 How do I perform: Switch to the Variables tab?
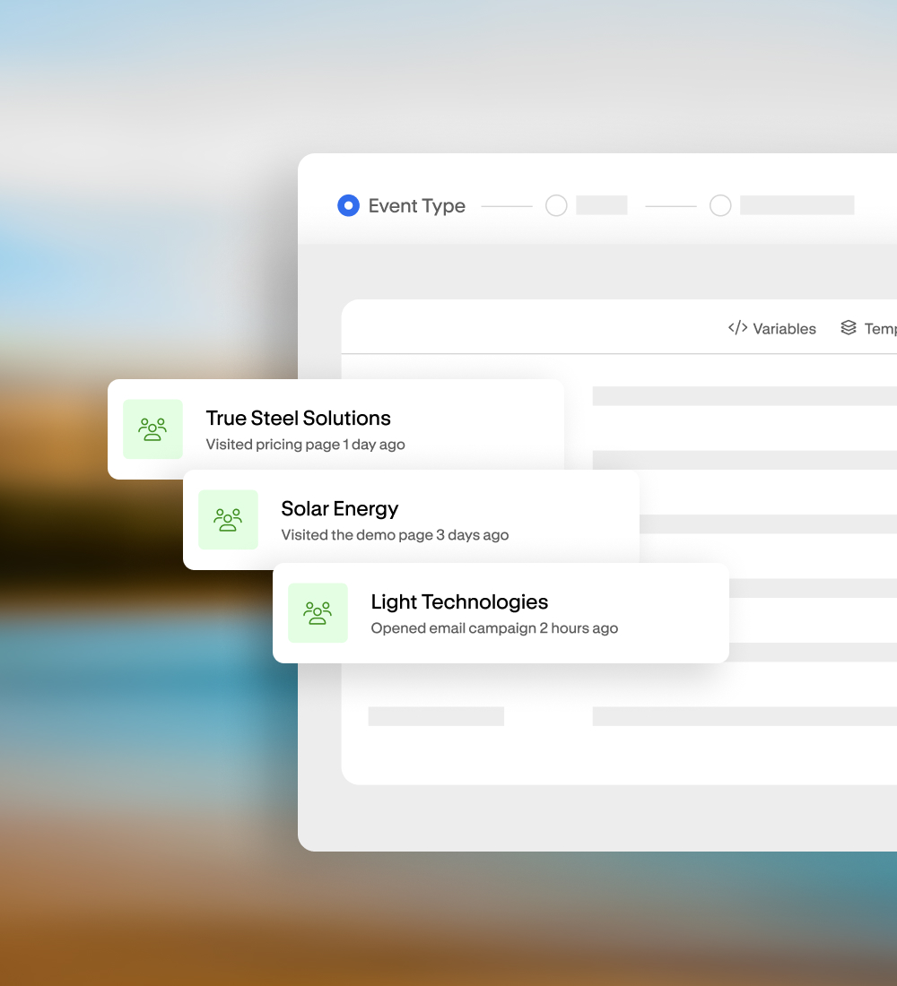(x=772, y=328)
